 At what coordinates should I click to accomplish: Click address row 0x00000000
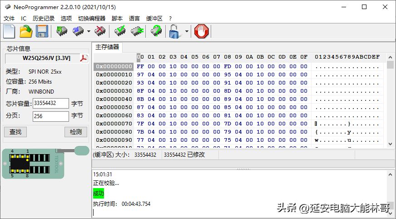click(114, 66)
